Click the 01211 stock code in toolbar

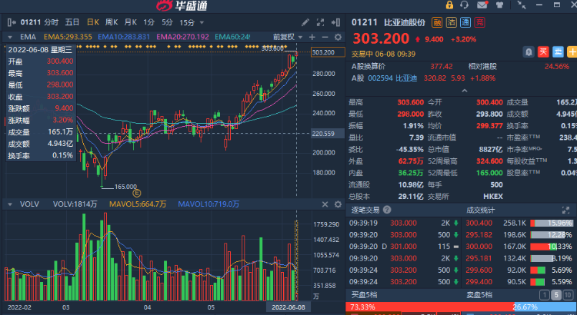point(31,22)
